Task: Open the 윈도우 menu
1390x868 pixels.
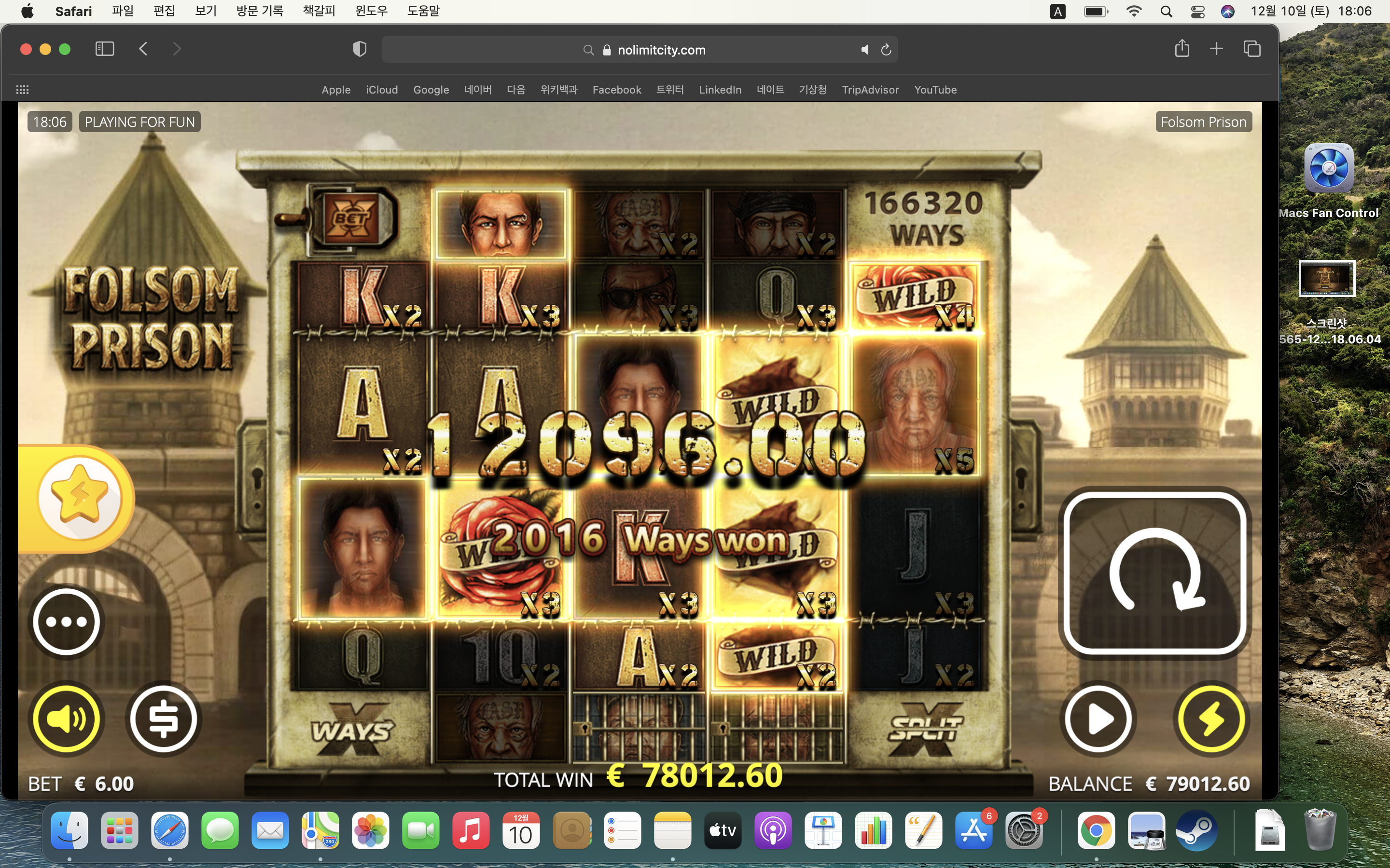Action: point(372,11)
